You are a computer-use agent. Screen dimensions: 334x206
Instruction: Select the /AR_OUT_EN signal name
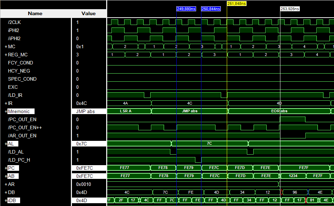click(22, 136)
